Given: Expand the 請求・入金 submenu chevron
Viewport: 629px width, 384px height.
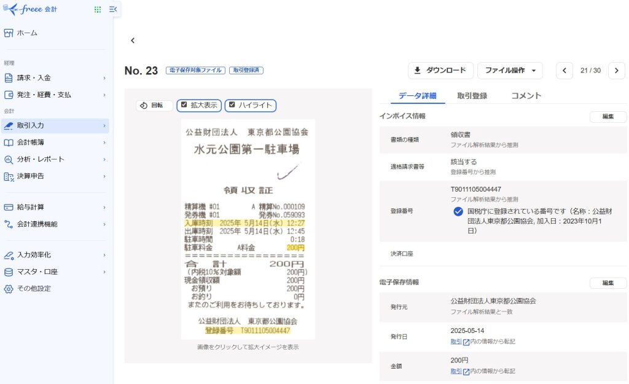Looking at the screenshot, I should pyautogui.click(x=104, y=78).
